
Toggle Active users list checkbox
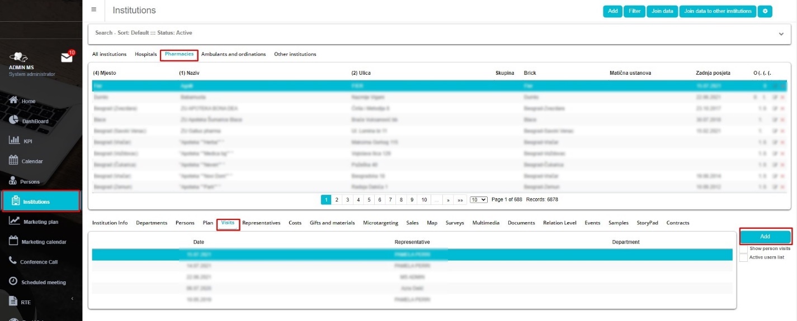pyautogui.click(x=743, y=257)
